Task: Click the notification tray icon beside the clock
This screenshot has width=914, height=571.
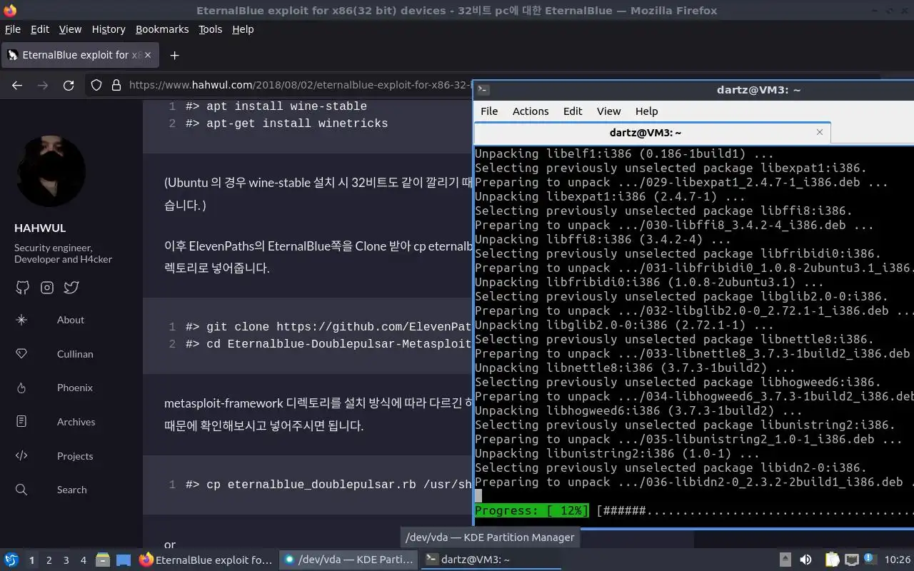Action: click(870, 560)
